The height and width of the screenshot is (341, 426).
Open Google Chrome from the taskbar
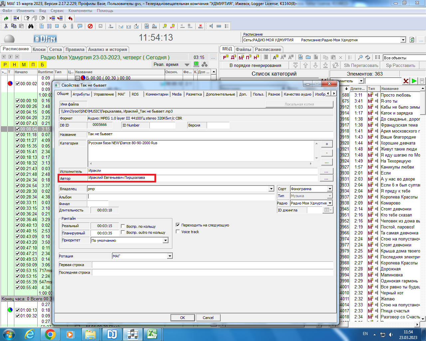(x=50, y=334)
